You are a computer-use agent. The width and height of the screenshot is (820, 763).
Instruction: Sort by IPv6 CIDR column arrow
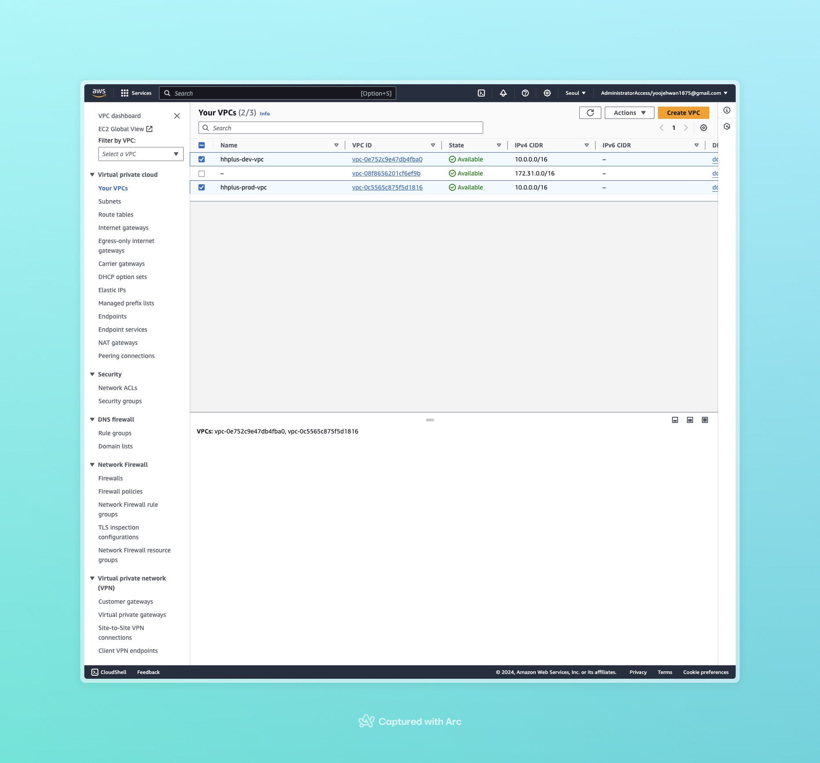(697, 145)
